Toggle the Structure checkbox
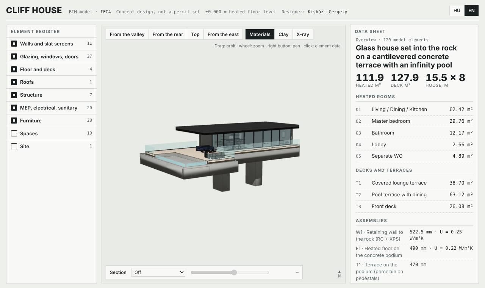485x288 pixels. 14,95
